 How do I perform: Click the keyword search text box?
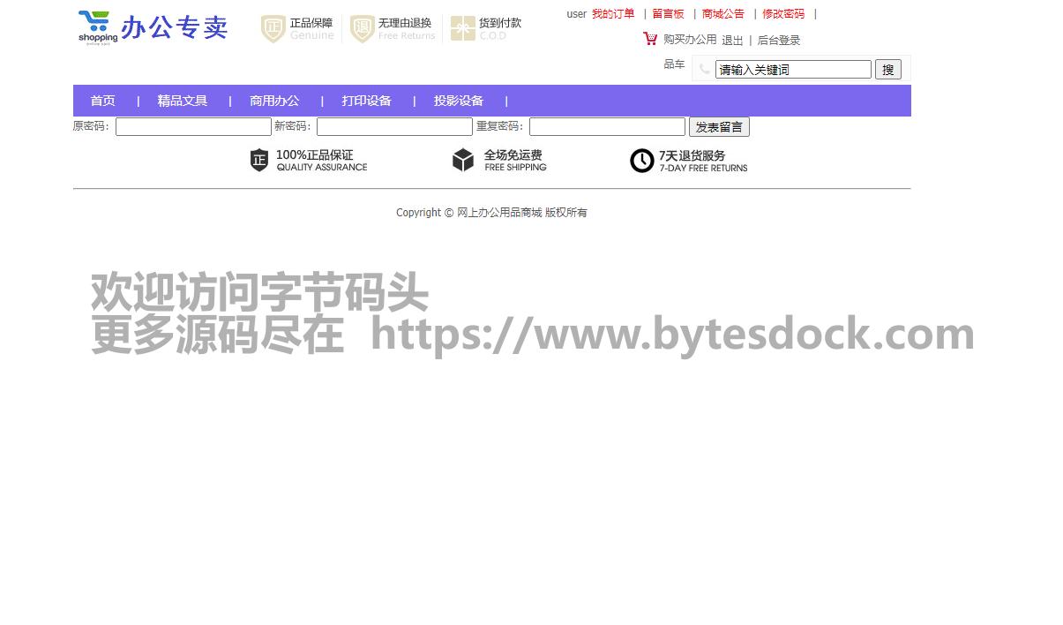click(793, 70)
